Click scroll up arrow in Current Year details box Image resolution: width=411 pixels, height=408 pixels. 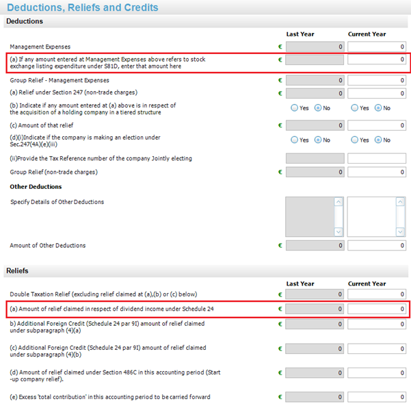click(x=400, y=202)
